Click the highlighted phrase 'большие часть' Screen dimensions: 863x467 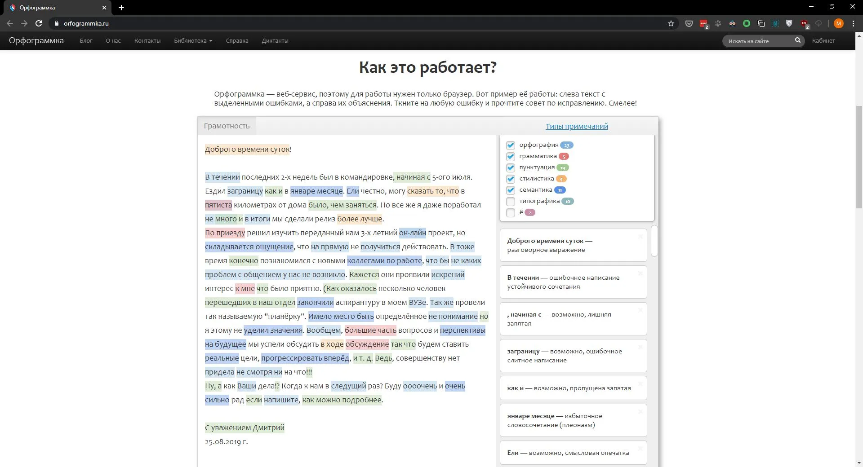point(370,330)
